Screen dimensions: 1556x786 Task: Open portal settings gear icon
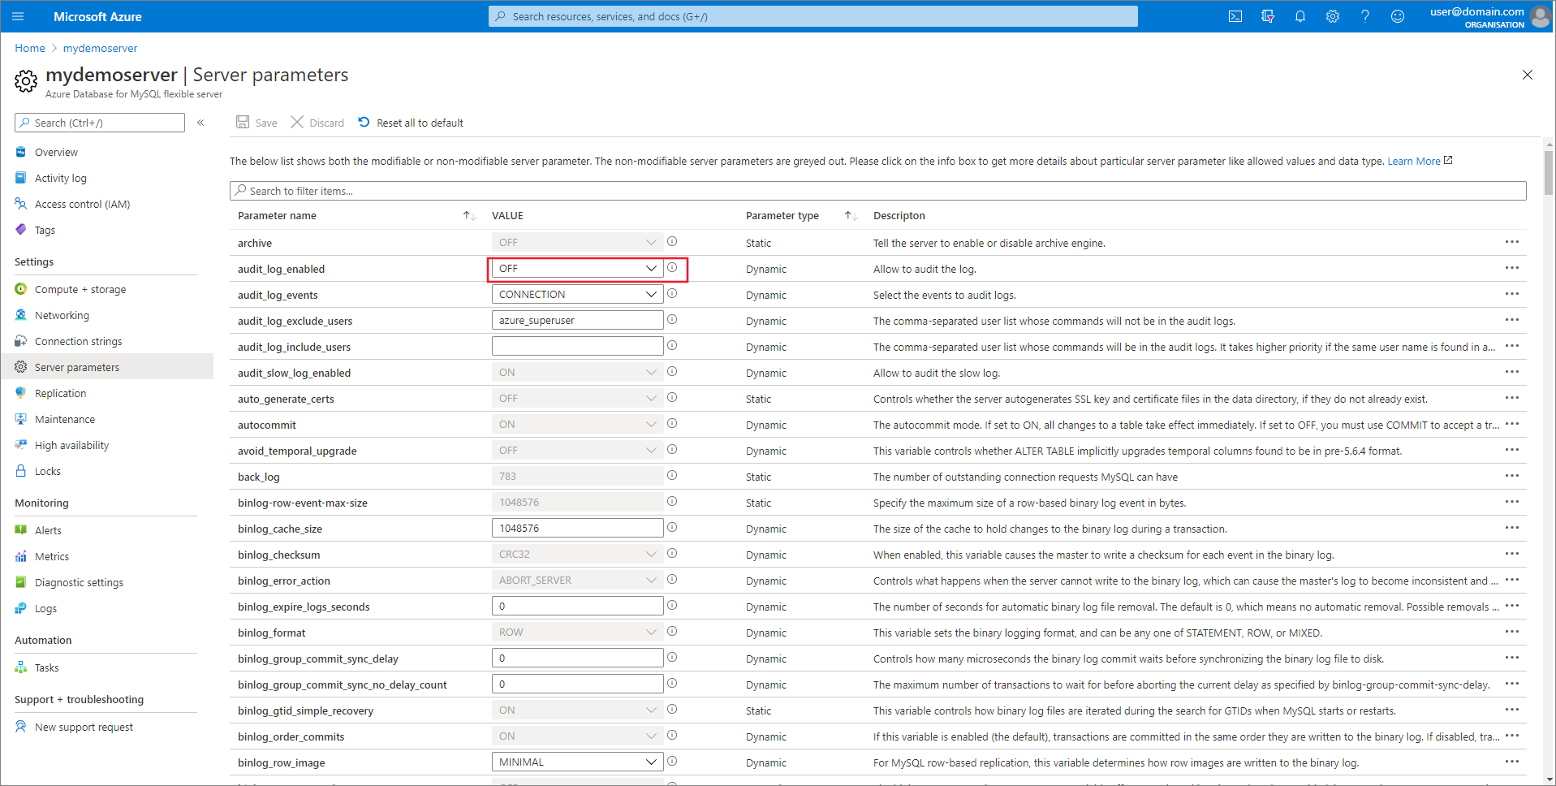click(x=1332, y=16)
